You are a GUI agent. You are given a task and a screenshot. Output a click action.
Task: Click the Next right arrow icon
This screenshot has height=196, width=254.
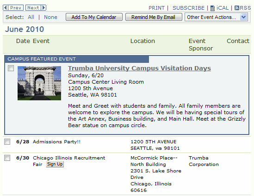tap(43, 7)
